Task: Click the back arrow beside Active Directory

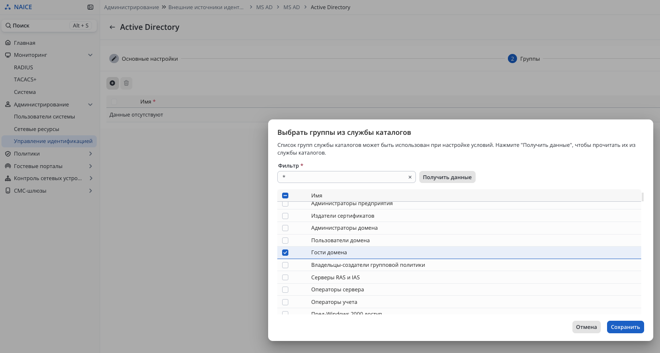Action: pos(112,27)
